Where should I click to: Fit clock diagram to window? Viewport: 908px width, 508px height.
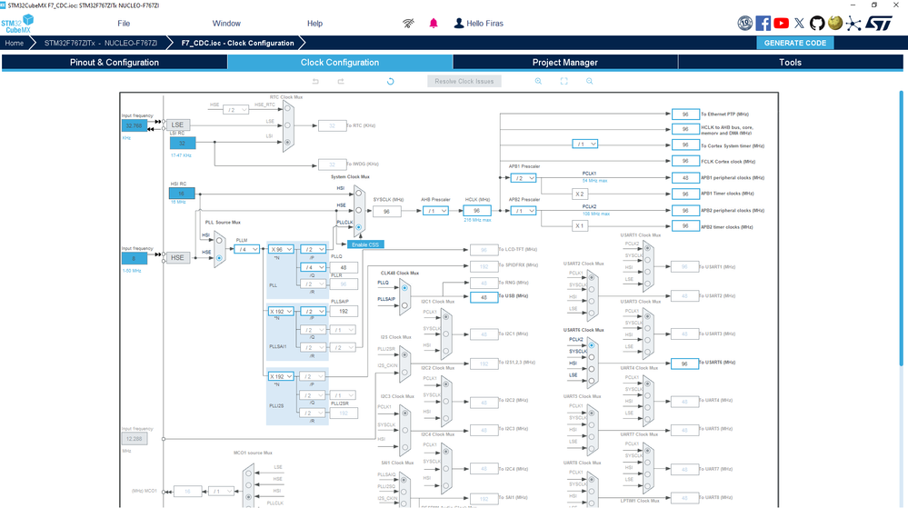pyautogui.click(x=564, y=81)
